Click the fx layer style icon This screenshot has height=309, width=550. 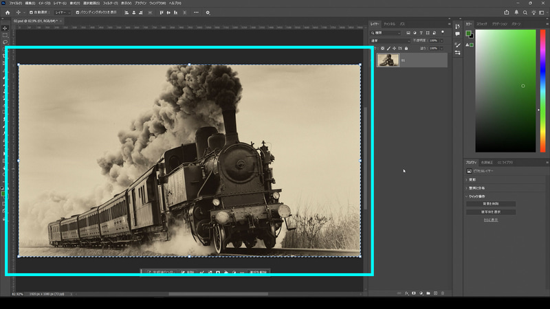[407, 293]
